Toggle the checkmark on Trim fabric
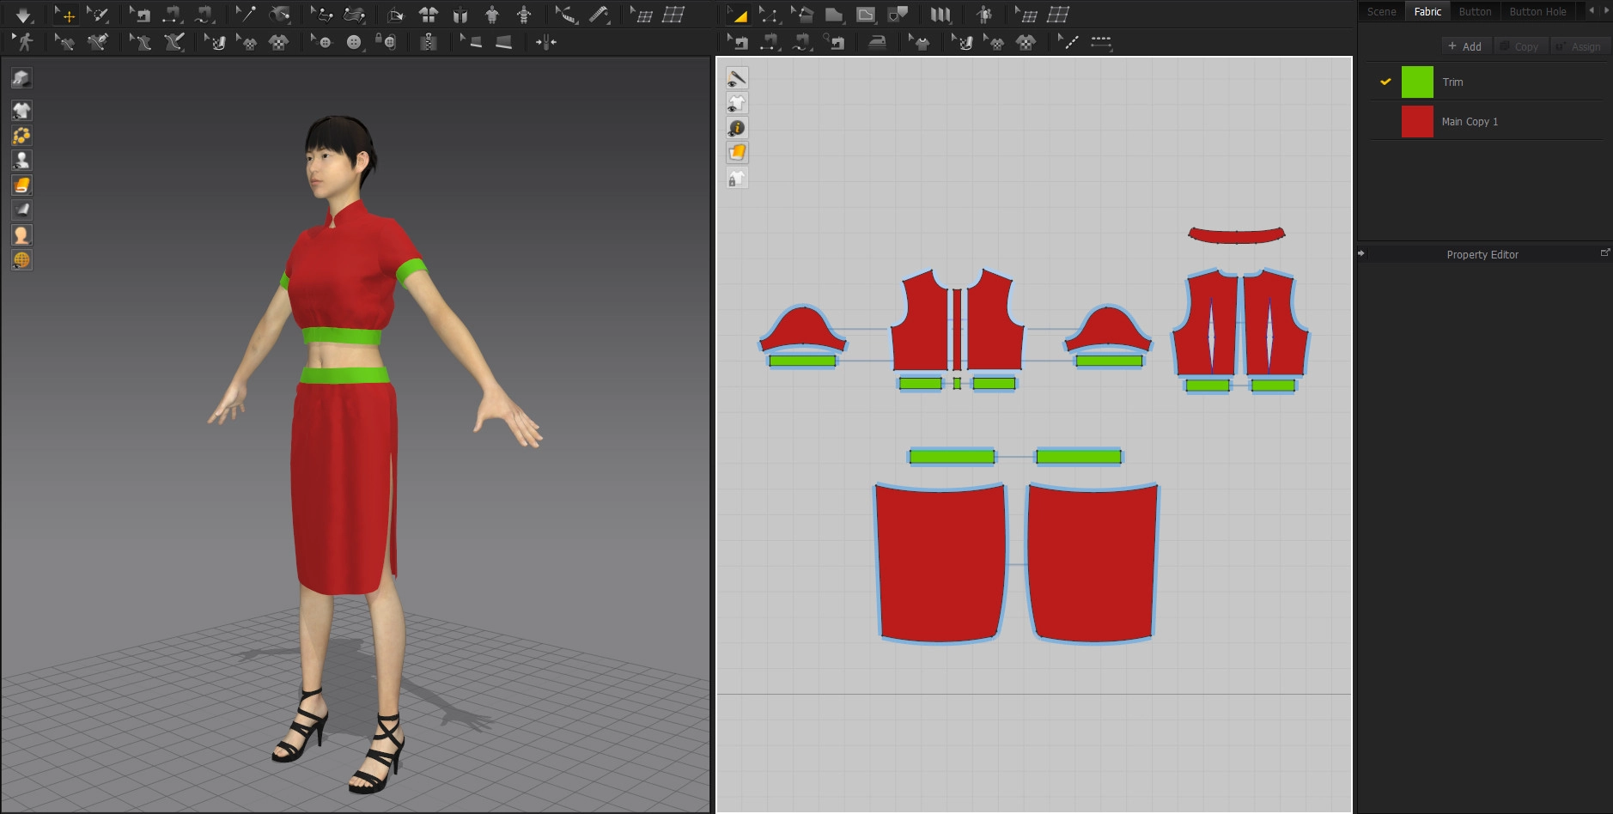 click(x=1385, y=82)
